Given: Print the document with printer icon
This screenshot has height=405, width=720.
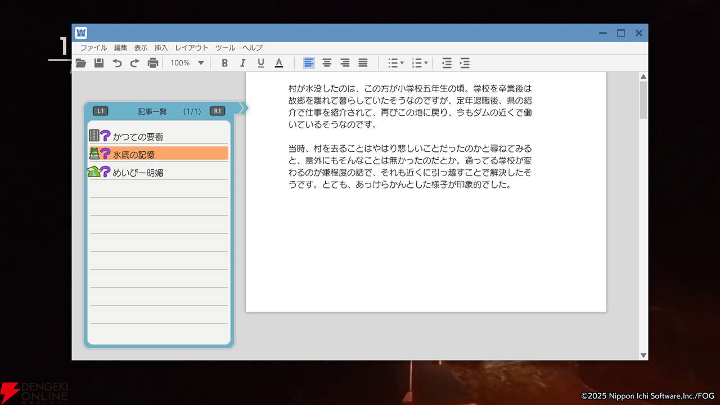Looking at the screenshot, I should [152, 63].
